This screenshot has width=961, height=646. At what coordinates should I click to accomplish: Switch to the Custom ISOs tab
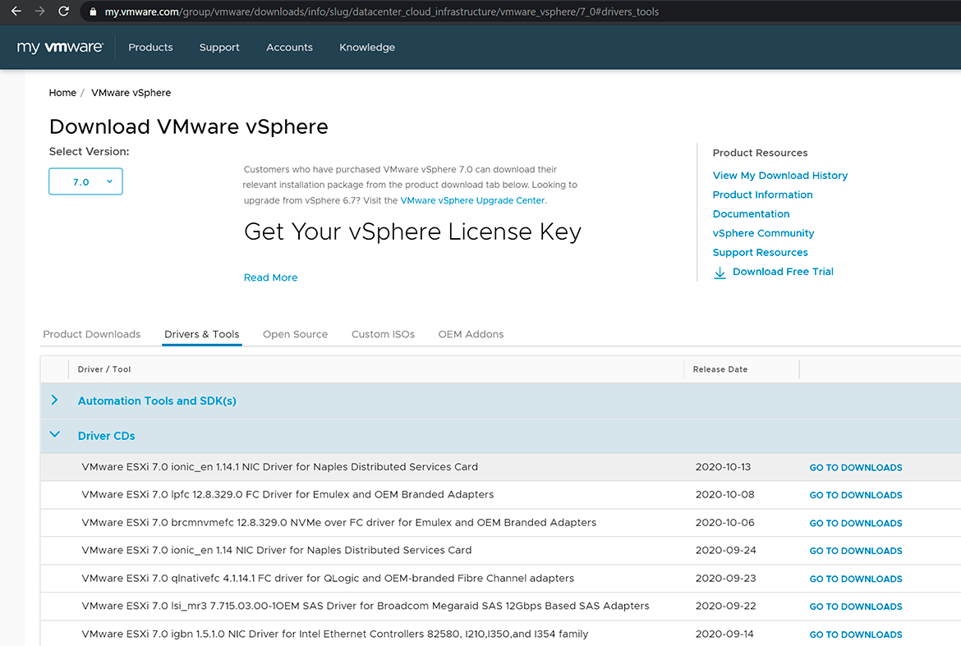pos(383,334)
